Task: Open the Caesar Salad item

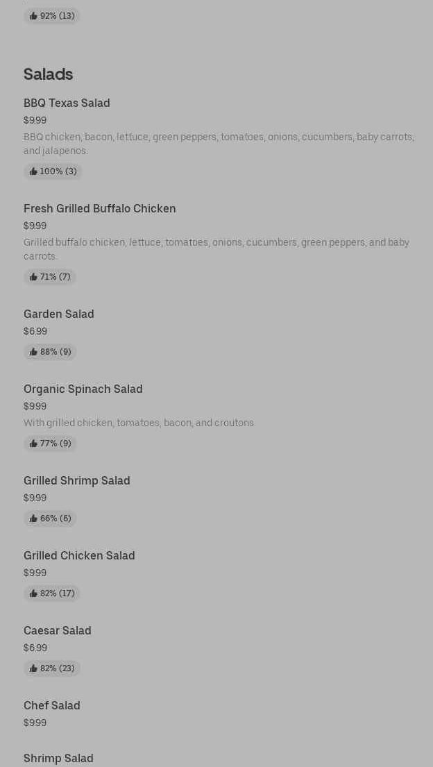Action: coord(57,630)
